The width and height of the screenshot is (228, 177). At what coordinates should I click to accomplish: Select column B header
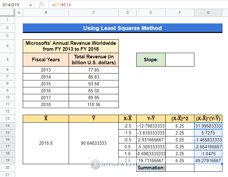pos(46,13)
